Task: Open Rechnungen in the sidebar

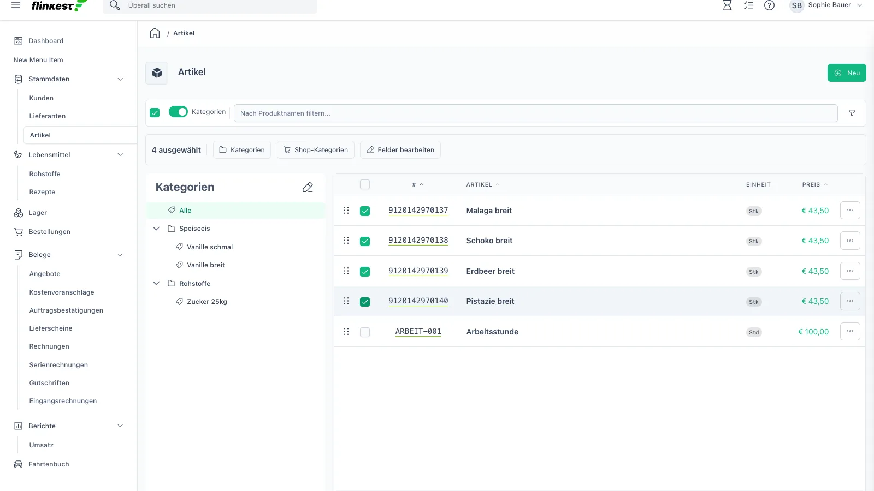Action: coord(49,346)
